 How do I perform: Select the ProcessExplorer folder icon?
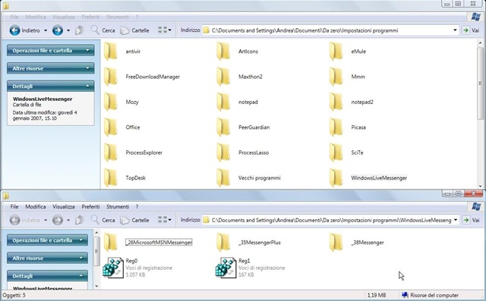click(111, 153)
